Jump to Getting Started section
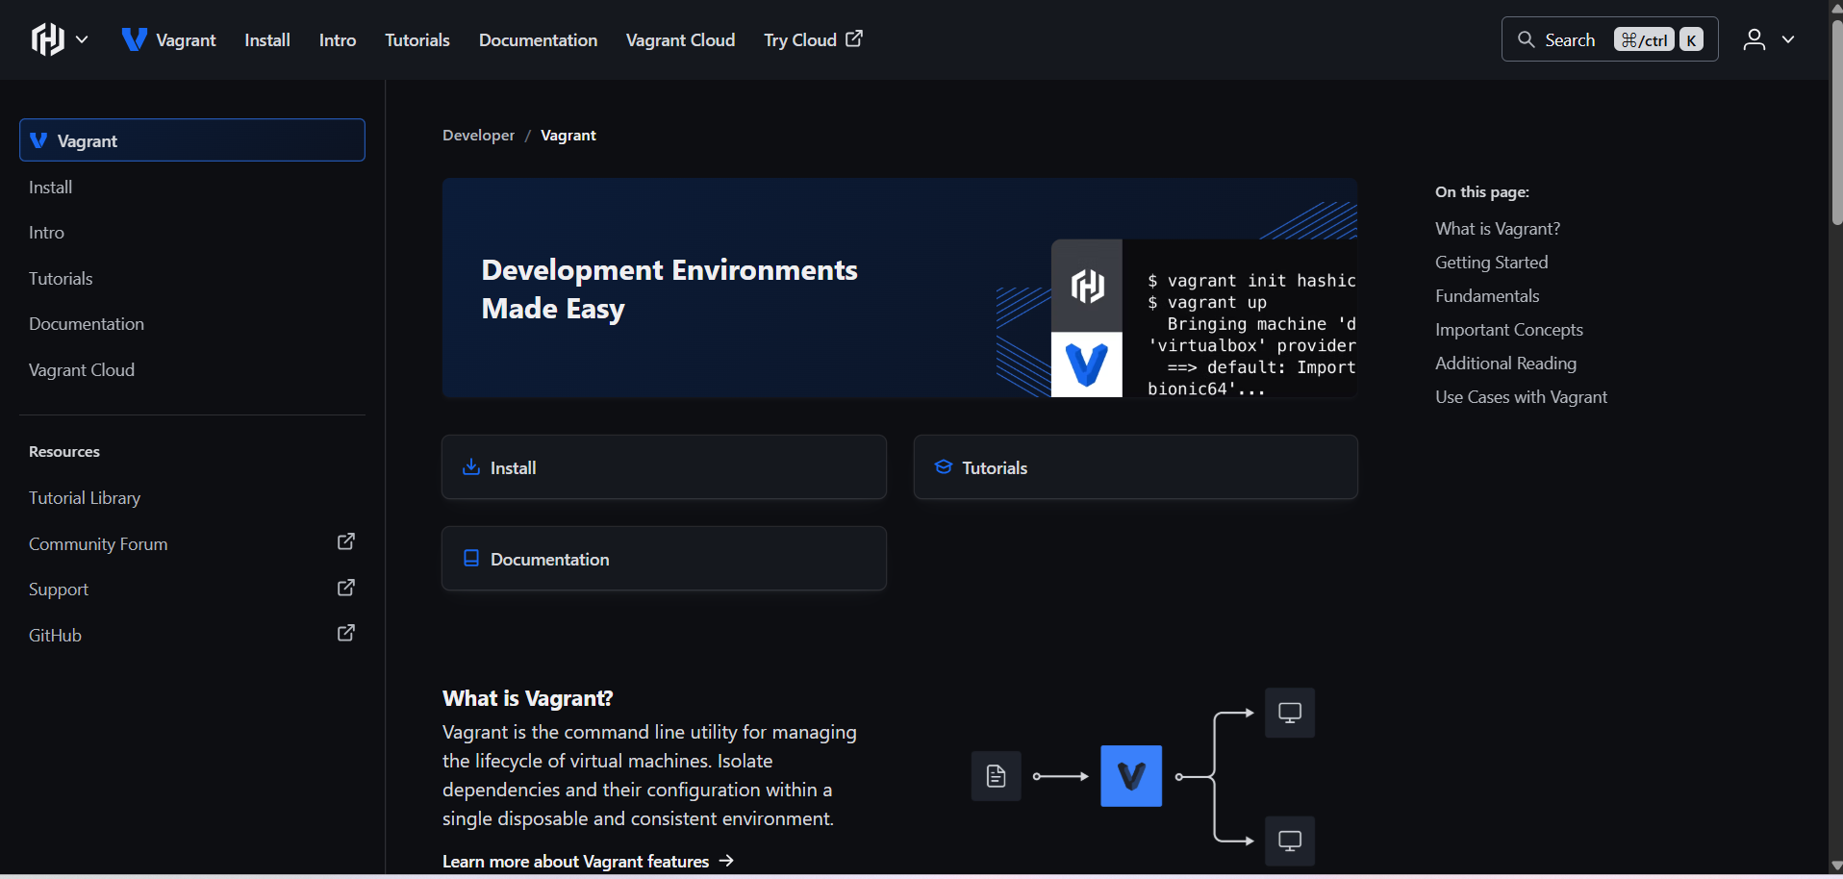The height and width of the screenshot is (879, 1843). tap(1492, 263)
